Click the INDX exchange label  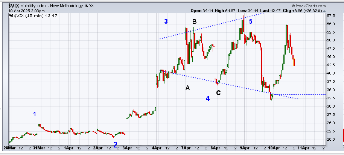pyautogui.click(x=89, y=6)
